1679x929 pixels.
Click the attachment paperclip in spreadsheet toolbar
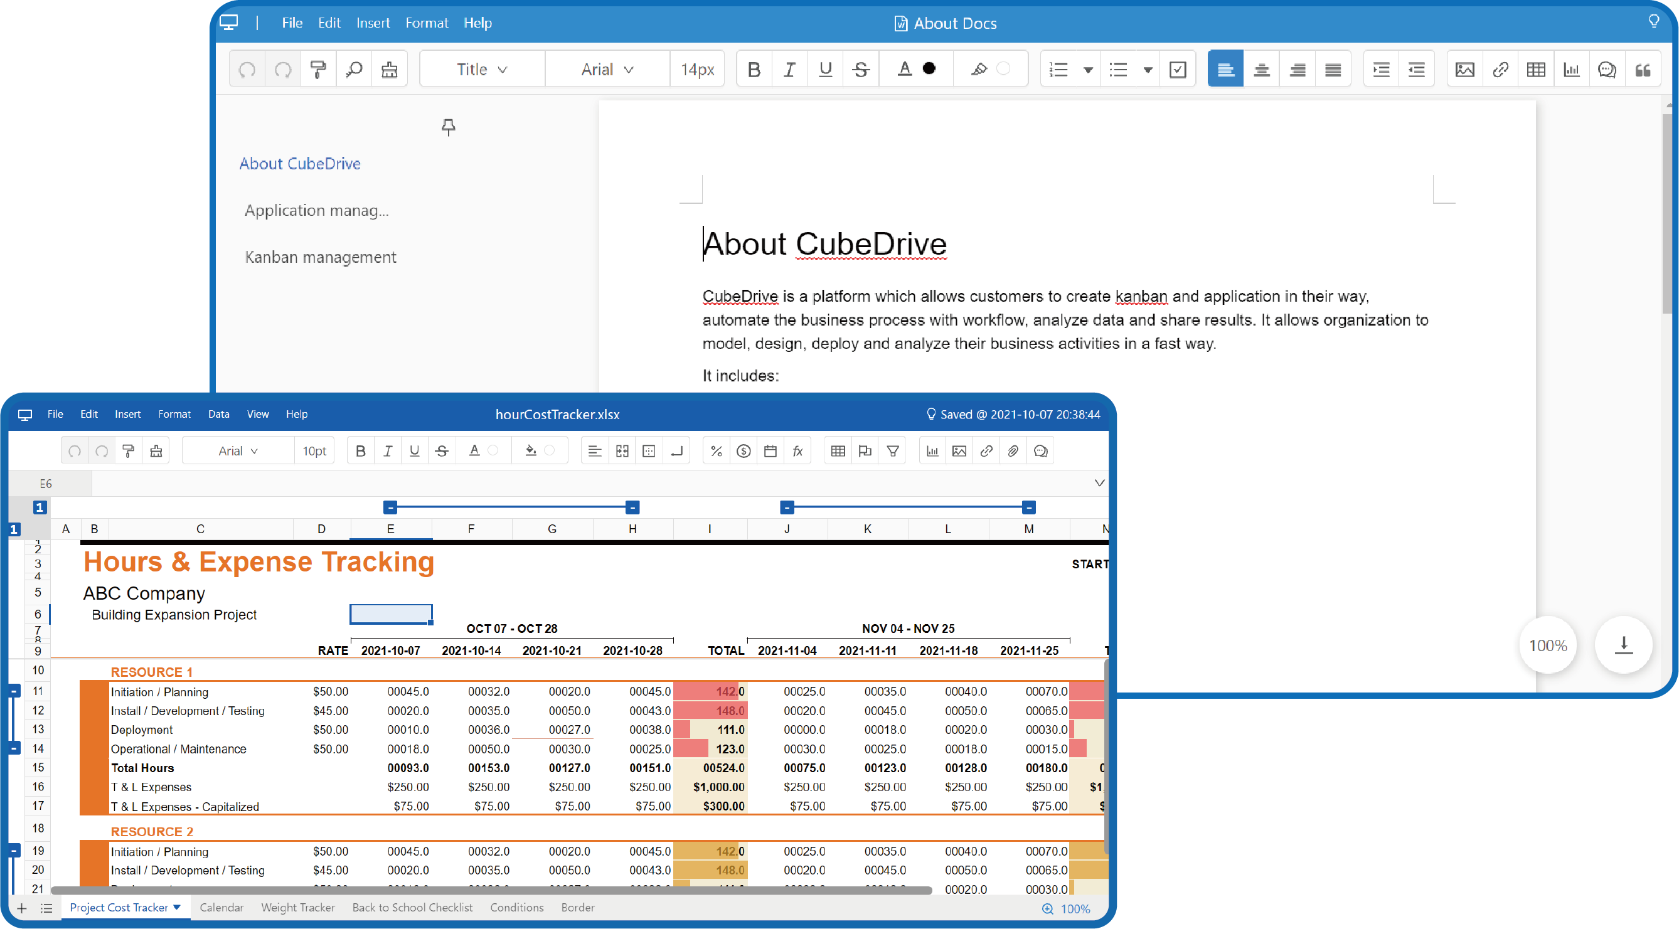pyautogui.click(x=1013, y=451)
